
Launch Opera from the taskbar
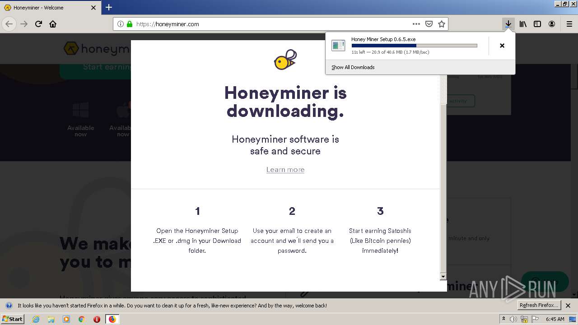point(97,319)
